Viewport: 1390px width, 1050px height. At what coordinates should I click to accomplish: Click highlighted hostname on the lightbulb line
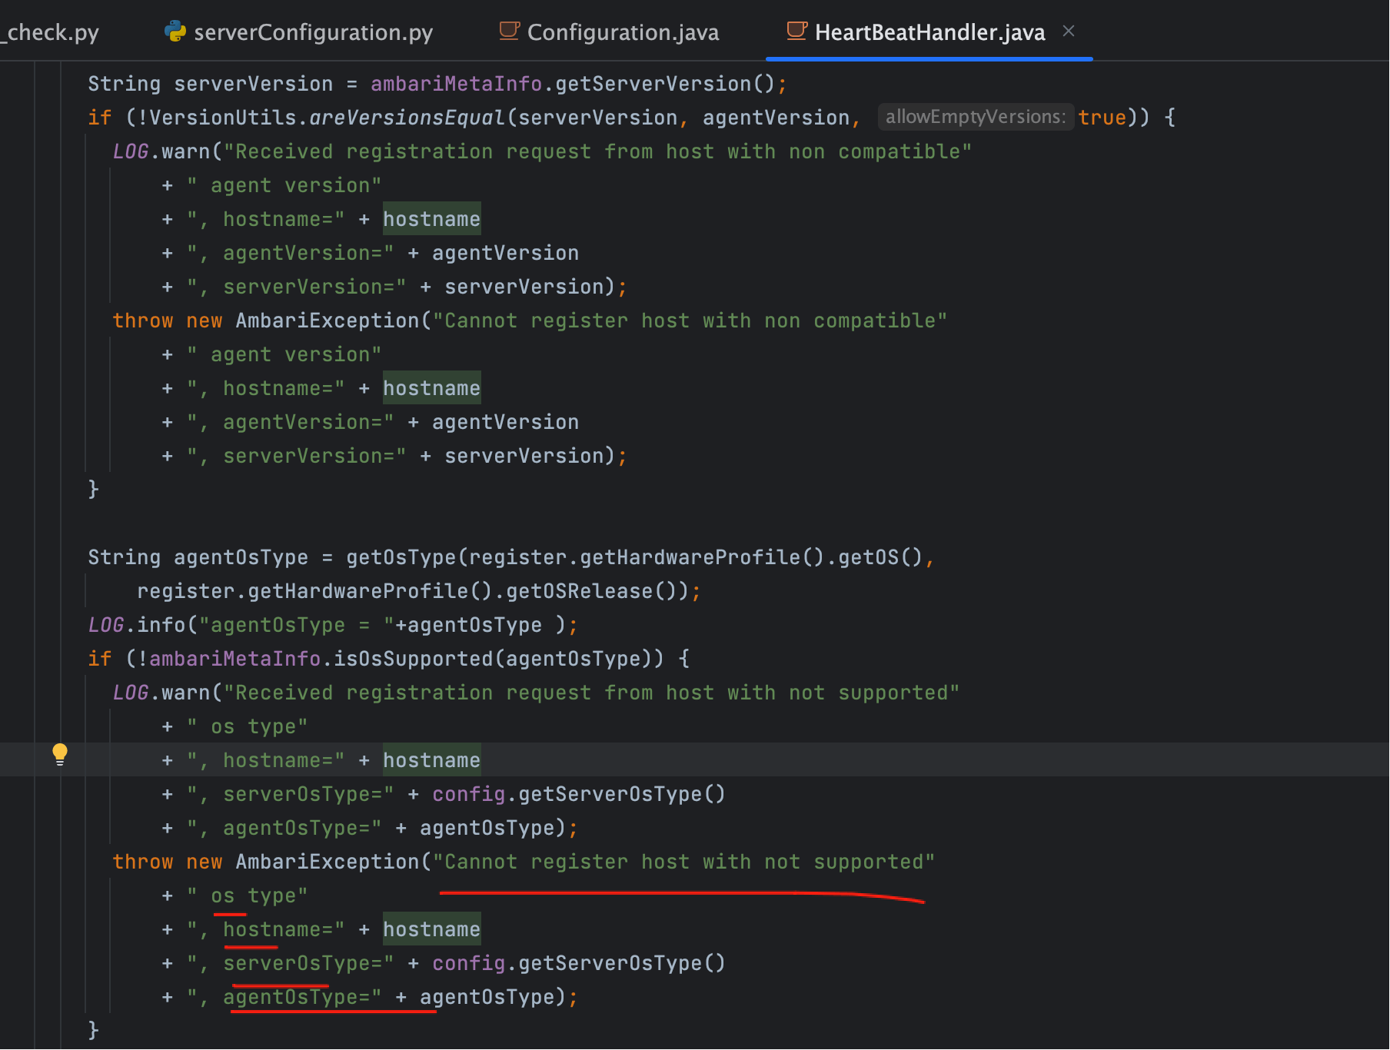tap(431, 760)
